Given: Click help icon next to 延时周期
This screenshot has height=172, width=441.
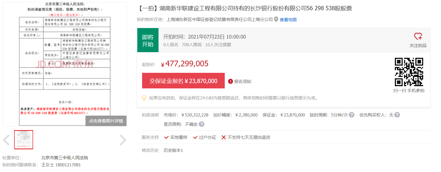Looking at the screenshot, I should [351, 115].
